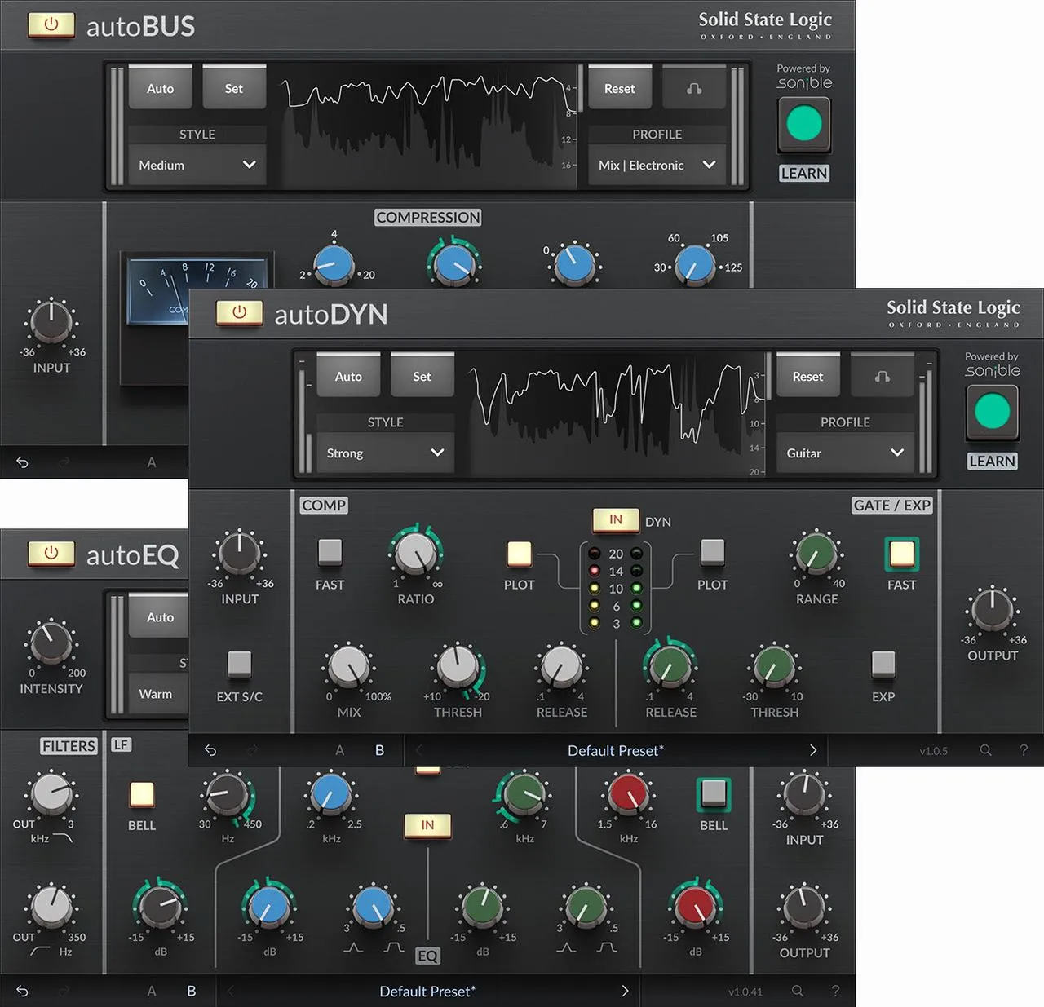Open the Guitar profile dropdown in autoDYN
1044x1007 pixels.
click(x=845, y=453)
